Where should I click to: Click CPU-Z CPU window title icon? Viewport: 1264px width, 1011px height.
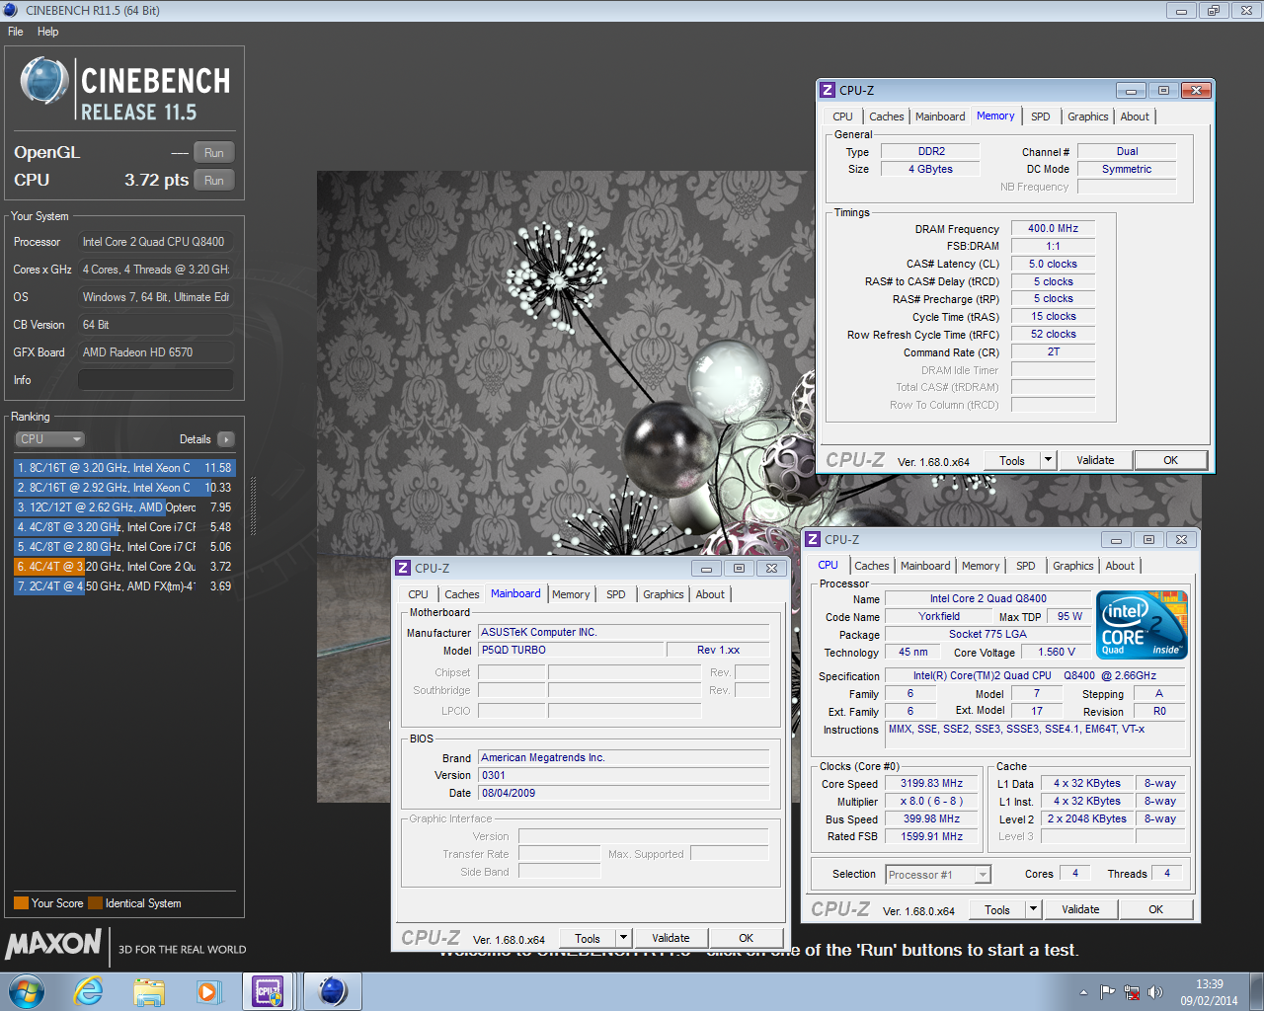point(813,539)
